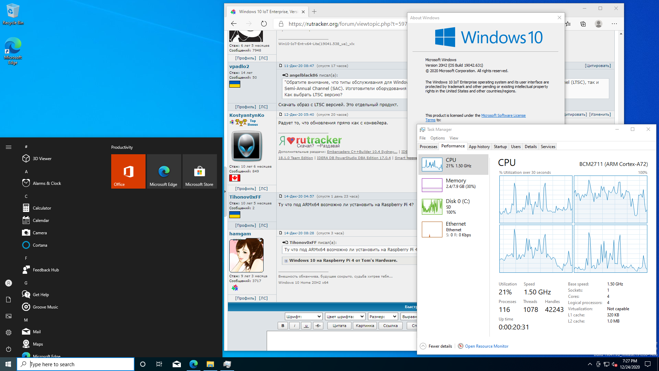Image resolution: width=659 pixels, height=371 pixels.
Task: Collapse Task Manager with Fewer details
Action: click(436, 346)
